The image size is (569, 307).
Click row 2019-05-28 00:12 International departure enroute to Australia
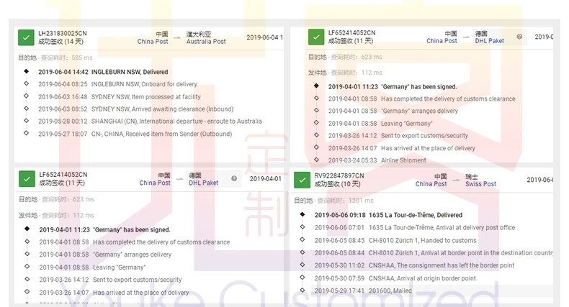pos(150,122)
